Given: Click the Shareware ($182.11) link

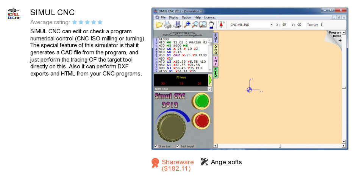Looking at the screenshot, I should point(178,165).
